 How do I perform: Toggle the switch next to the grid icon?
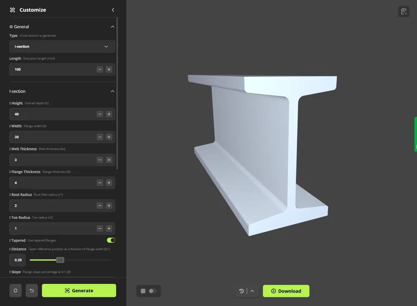coord(153,291)
